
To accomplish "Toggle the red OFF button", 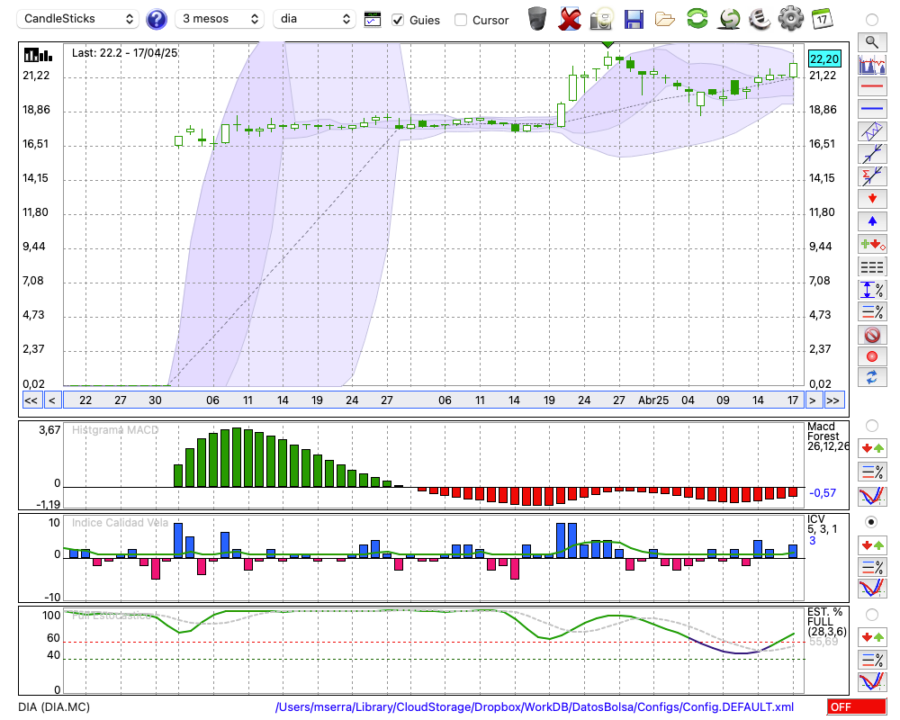I will [x=857, y=706].
